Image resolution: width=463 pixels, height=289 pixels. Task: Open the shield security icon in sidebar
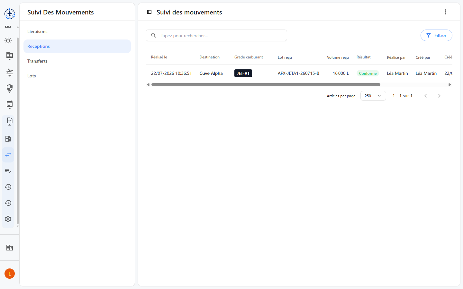tap(10, 88)
